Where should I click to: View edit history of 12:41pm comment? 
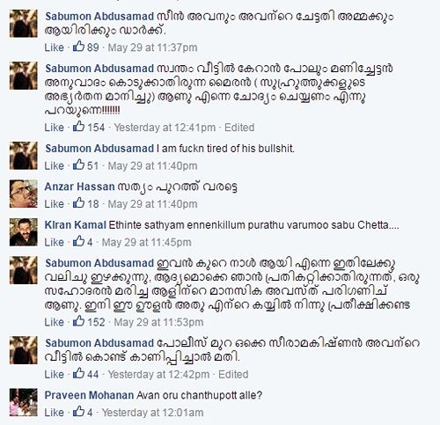tap(239, 128)
